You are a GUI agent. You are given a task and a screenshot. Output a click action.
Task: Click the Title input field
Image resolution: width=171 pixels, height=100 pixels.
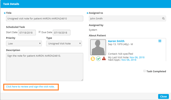(x=45, y=18)
